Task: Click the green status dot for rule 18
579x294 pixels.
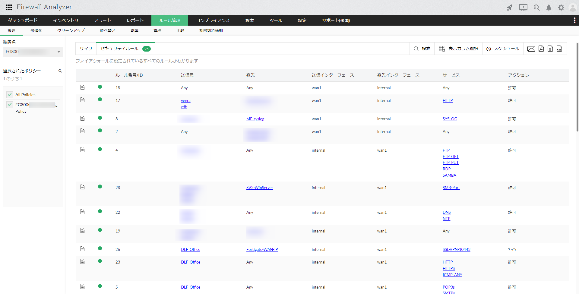Action: [x=100, y=87]
